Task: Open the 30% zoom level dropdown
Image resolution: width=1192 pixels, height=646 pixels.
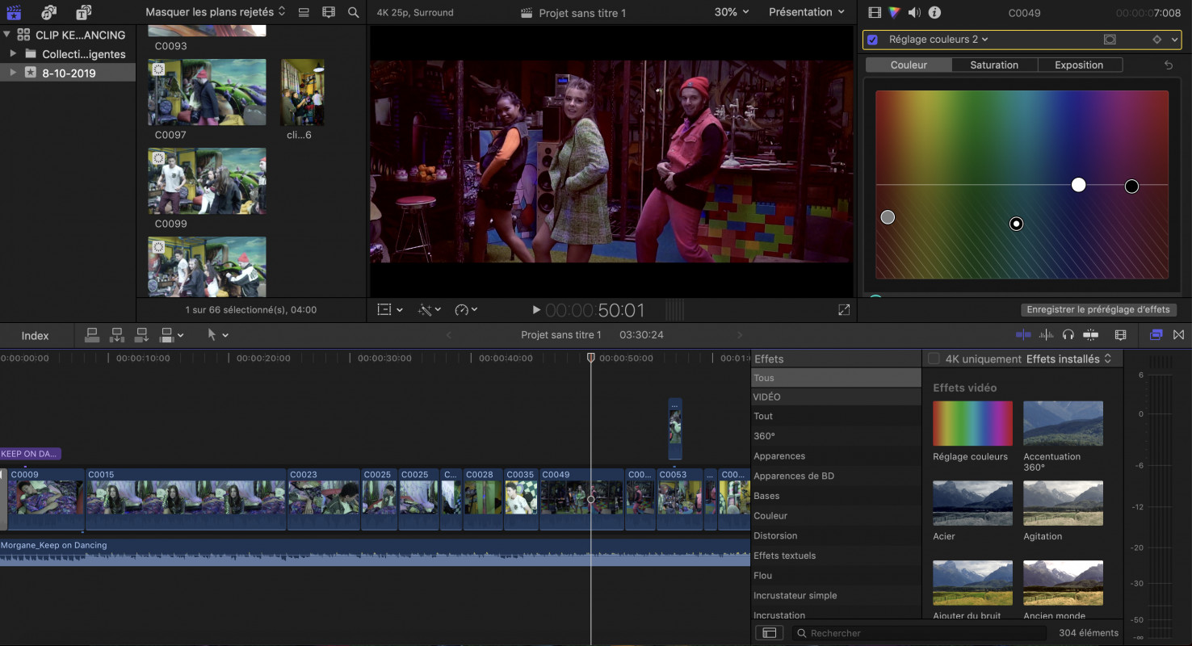Action: (732, 12)
